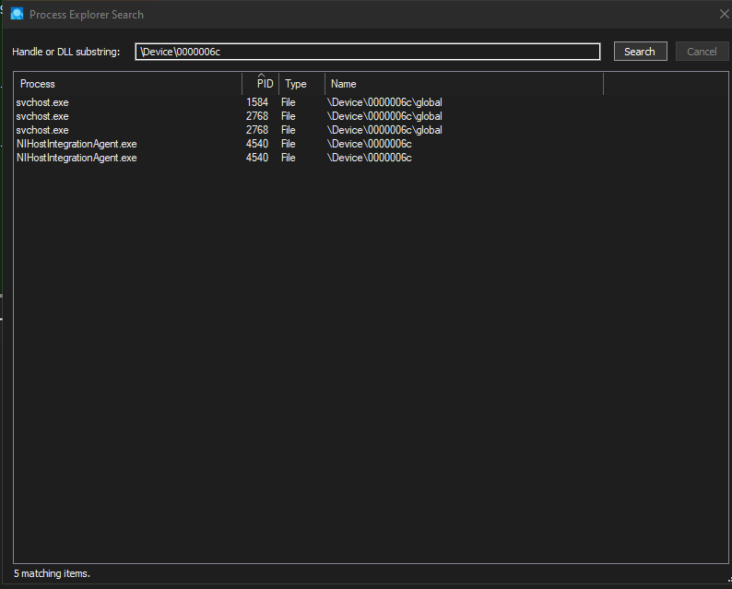Click the \Device\0000006c\global name for PID 1584
The image size is (732, 589).
pyautogui.click(x=384, y=102)
